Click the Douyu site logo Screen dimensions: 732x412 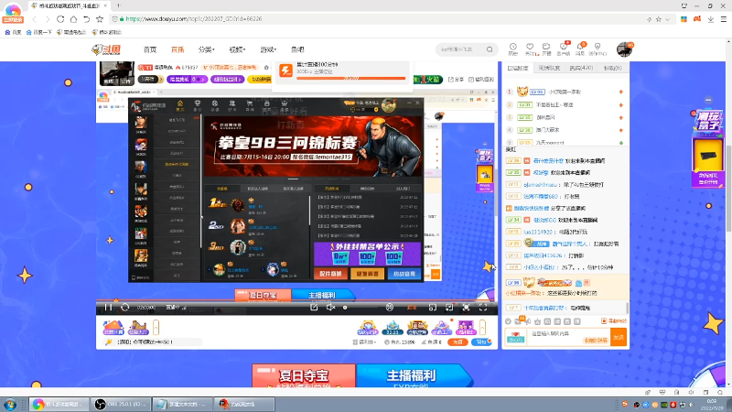click(x=106, y=49)
